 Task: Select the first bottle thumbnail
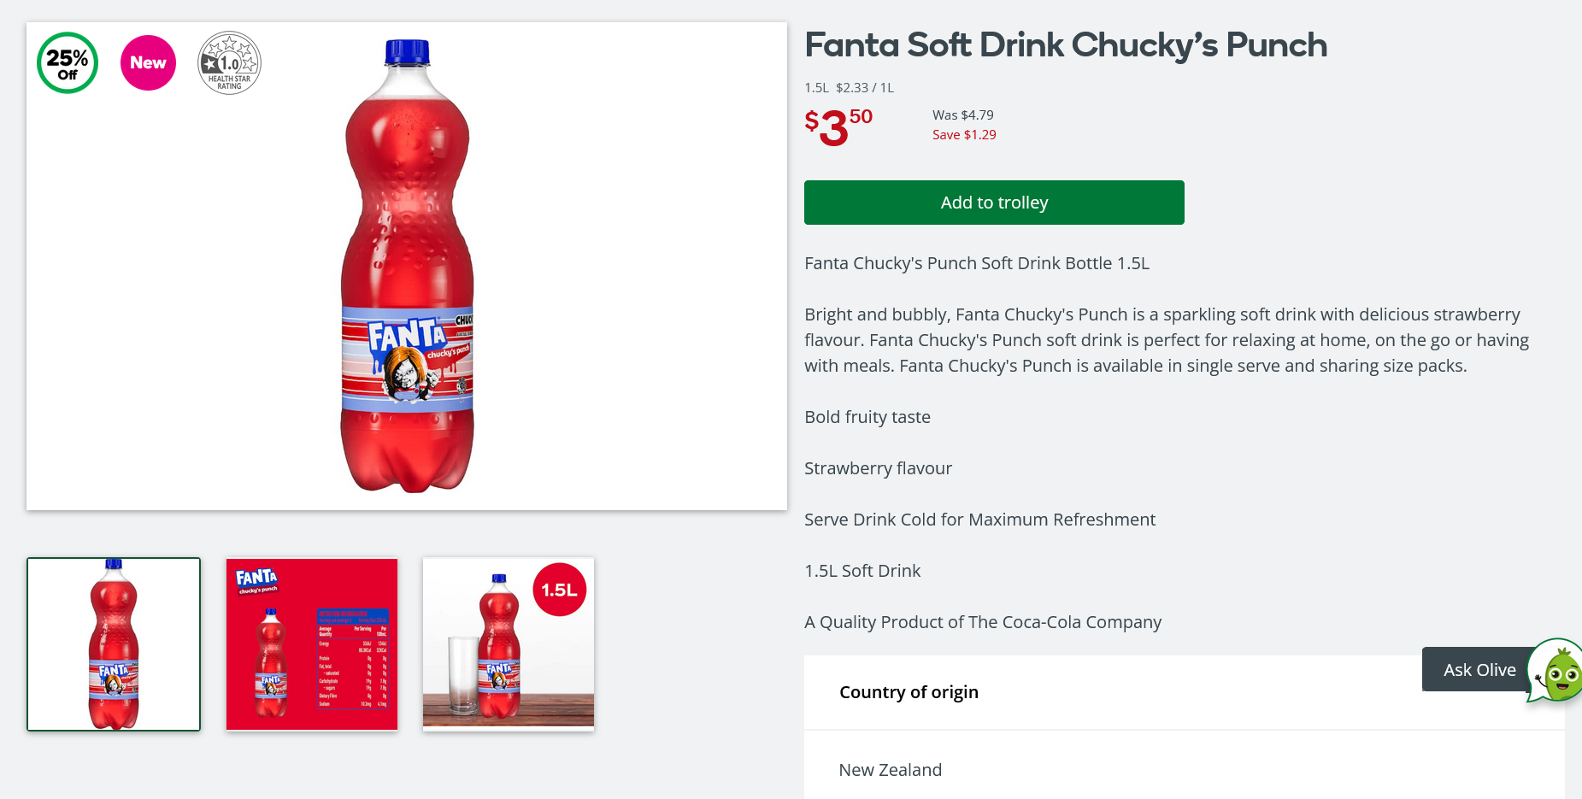114,644
